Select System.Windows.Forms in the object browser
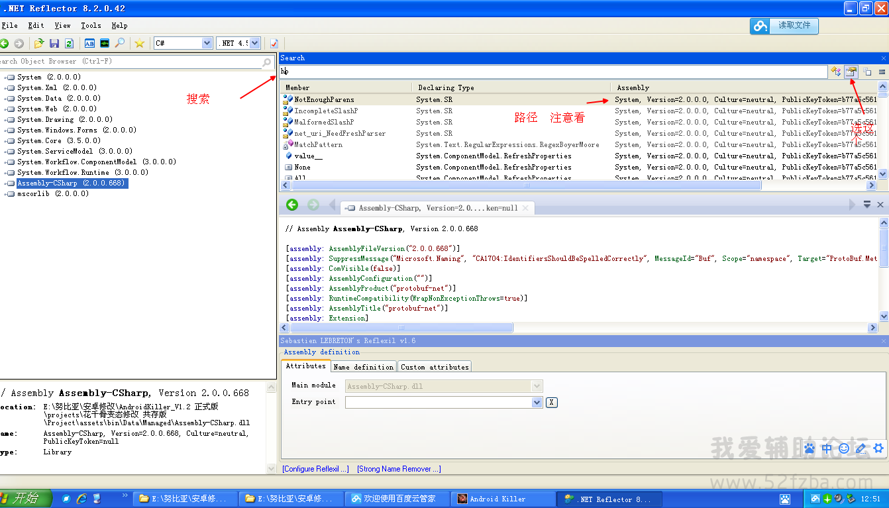 [77, 130]
